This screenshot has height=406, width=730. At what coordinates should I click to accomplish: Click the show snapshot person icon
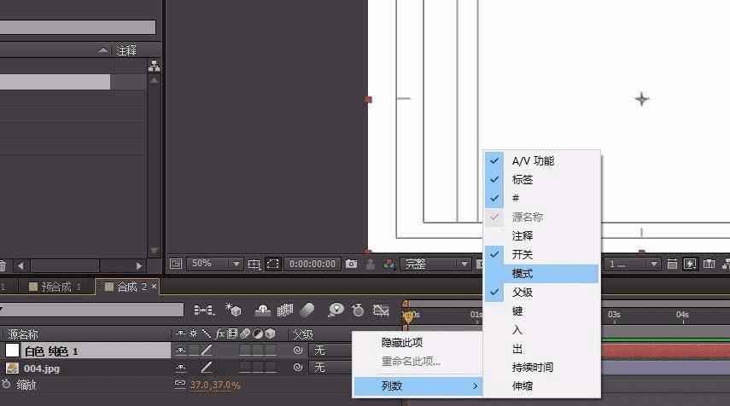371,264
